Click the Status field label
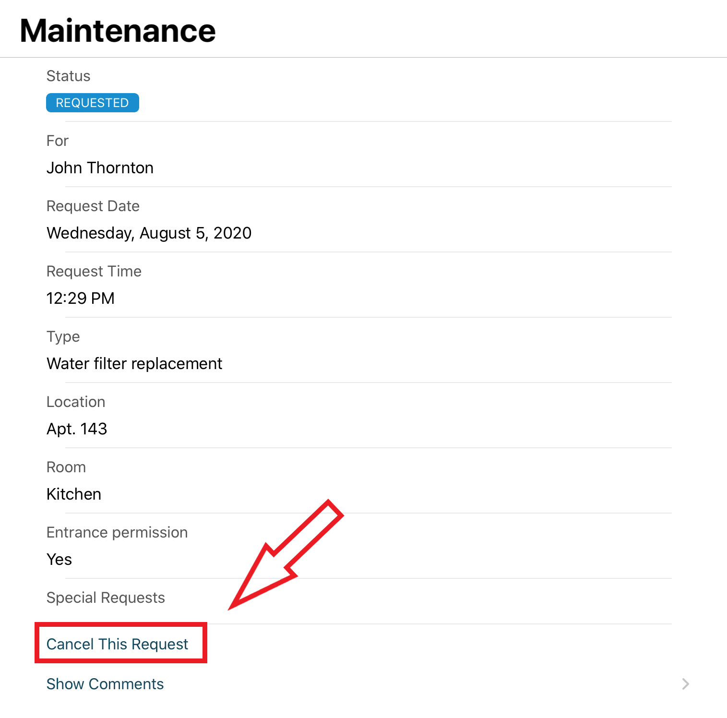 pyautogui.click(x=68, y=76)
